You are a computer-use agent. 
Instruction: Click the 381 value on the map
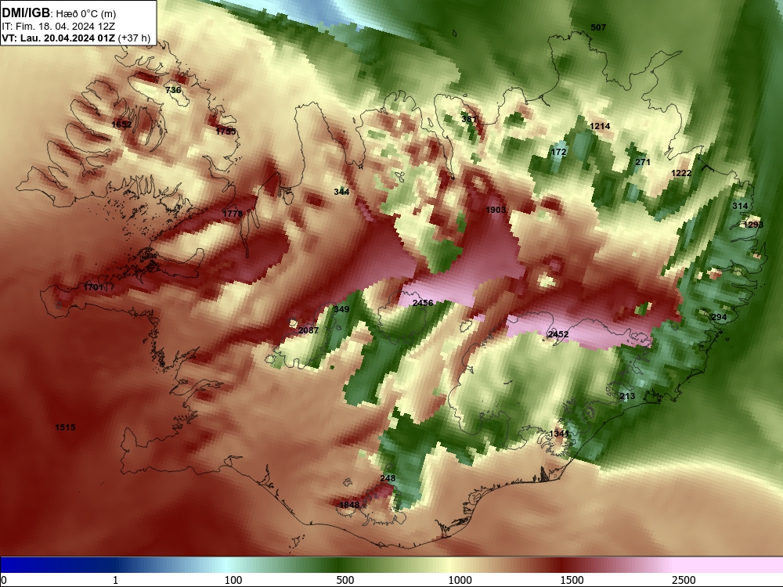click(469, 119)
